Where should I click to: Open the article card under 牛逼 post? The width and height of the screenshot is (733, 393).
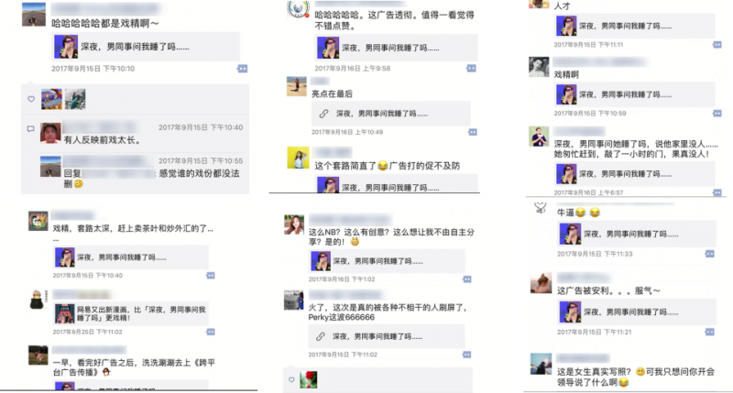(x=637, y=235)
